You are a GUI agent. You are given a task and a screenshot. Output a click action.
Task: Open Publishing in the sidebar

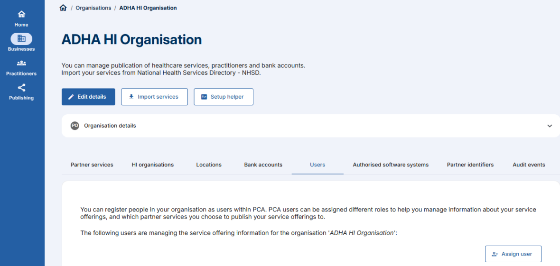21,92
